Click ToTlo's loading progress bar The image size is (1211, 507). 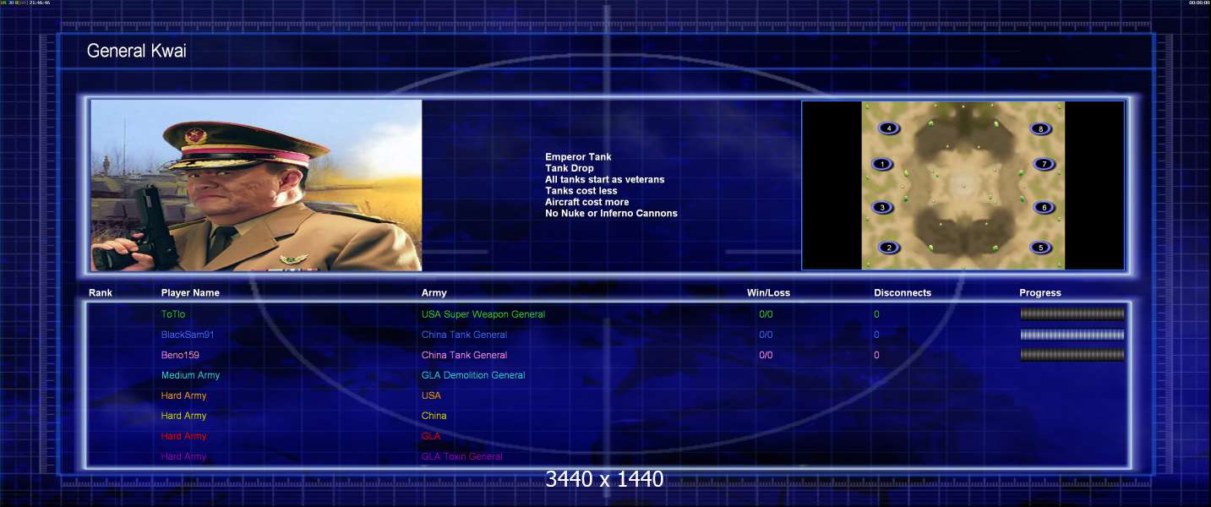point(1072,314)
